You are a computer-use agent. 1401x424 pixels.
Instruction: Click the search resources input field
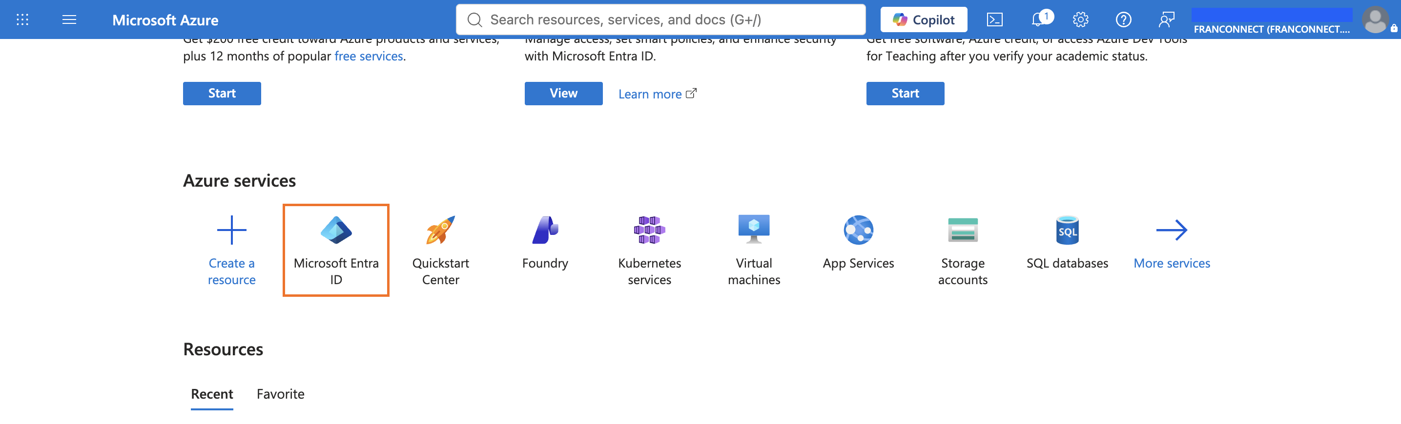(660, 20)
